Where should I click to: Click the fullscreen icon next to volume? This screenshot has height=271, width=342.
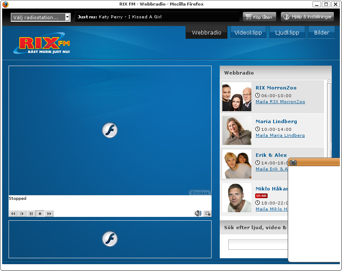208,213
